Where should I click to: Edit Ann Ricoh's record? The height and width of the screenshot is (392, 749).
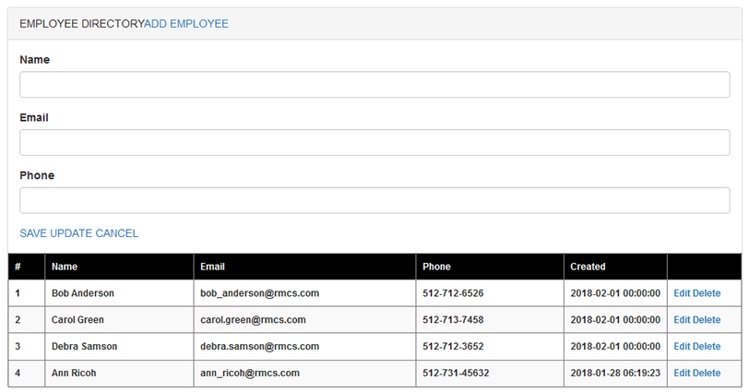coord(682,373)
